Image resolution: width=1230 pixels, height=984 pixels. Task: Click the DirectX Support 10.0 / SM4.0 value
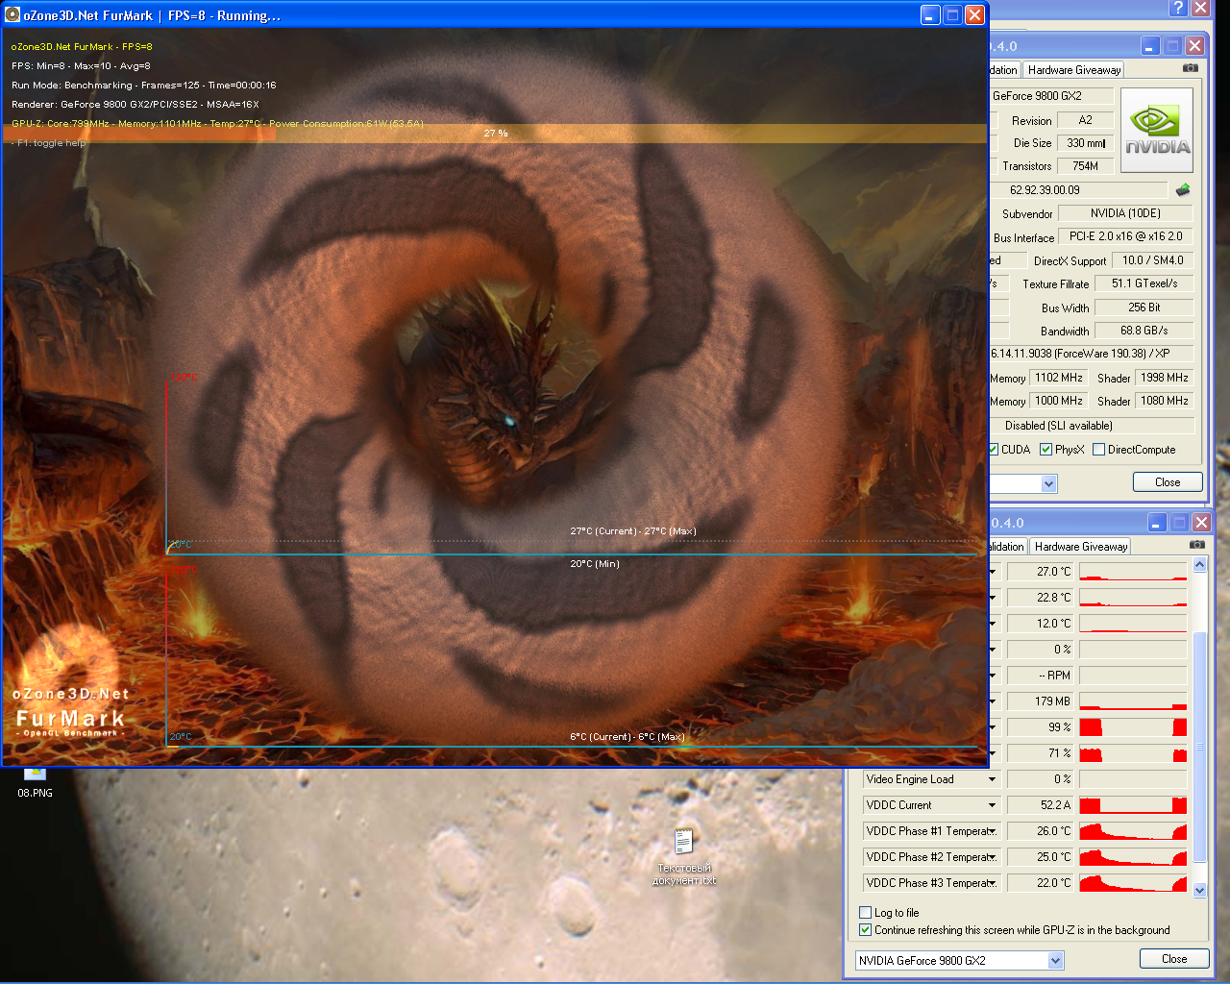click(1152, 260)
